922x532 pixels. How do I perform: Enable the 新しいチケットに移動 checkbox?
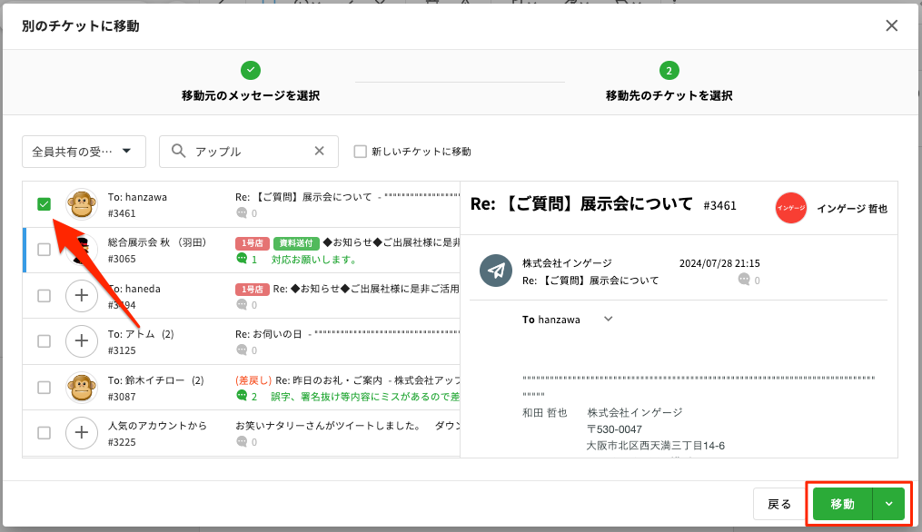(360, 152)
